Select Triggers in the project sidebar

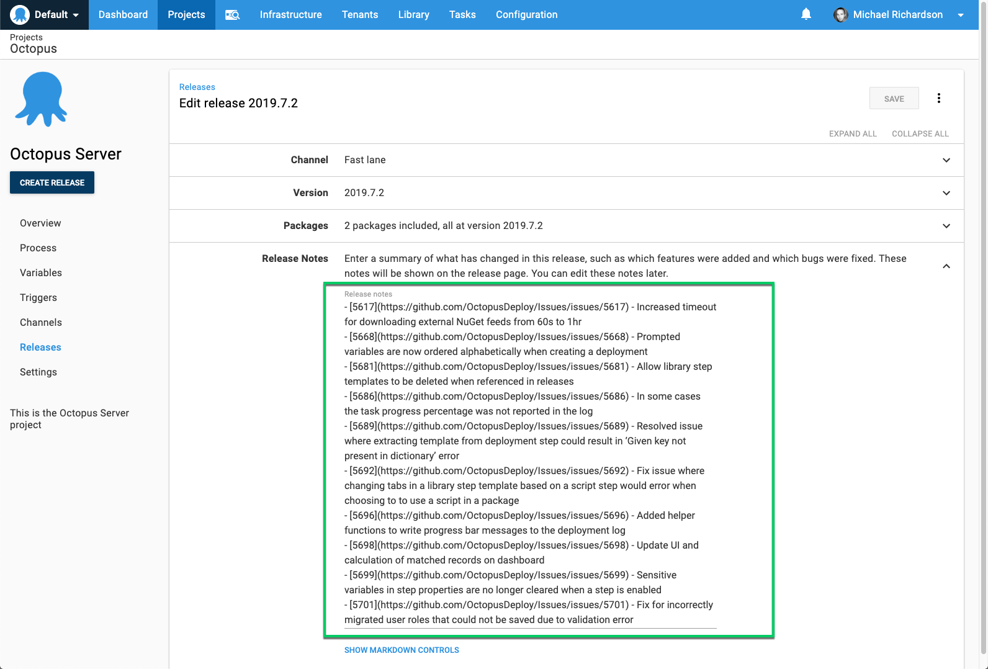point(38,297)
